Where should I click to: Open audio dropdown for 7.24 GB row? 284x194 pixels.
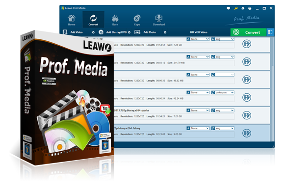pos(223,39)
